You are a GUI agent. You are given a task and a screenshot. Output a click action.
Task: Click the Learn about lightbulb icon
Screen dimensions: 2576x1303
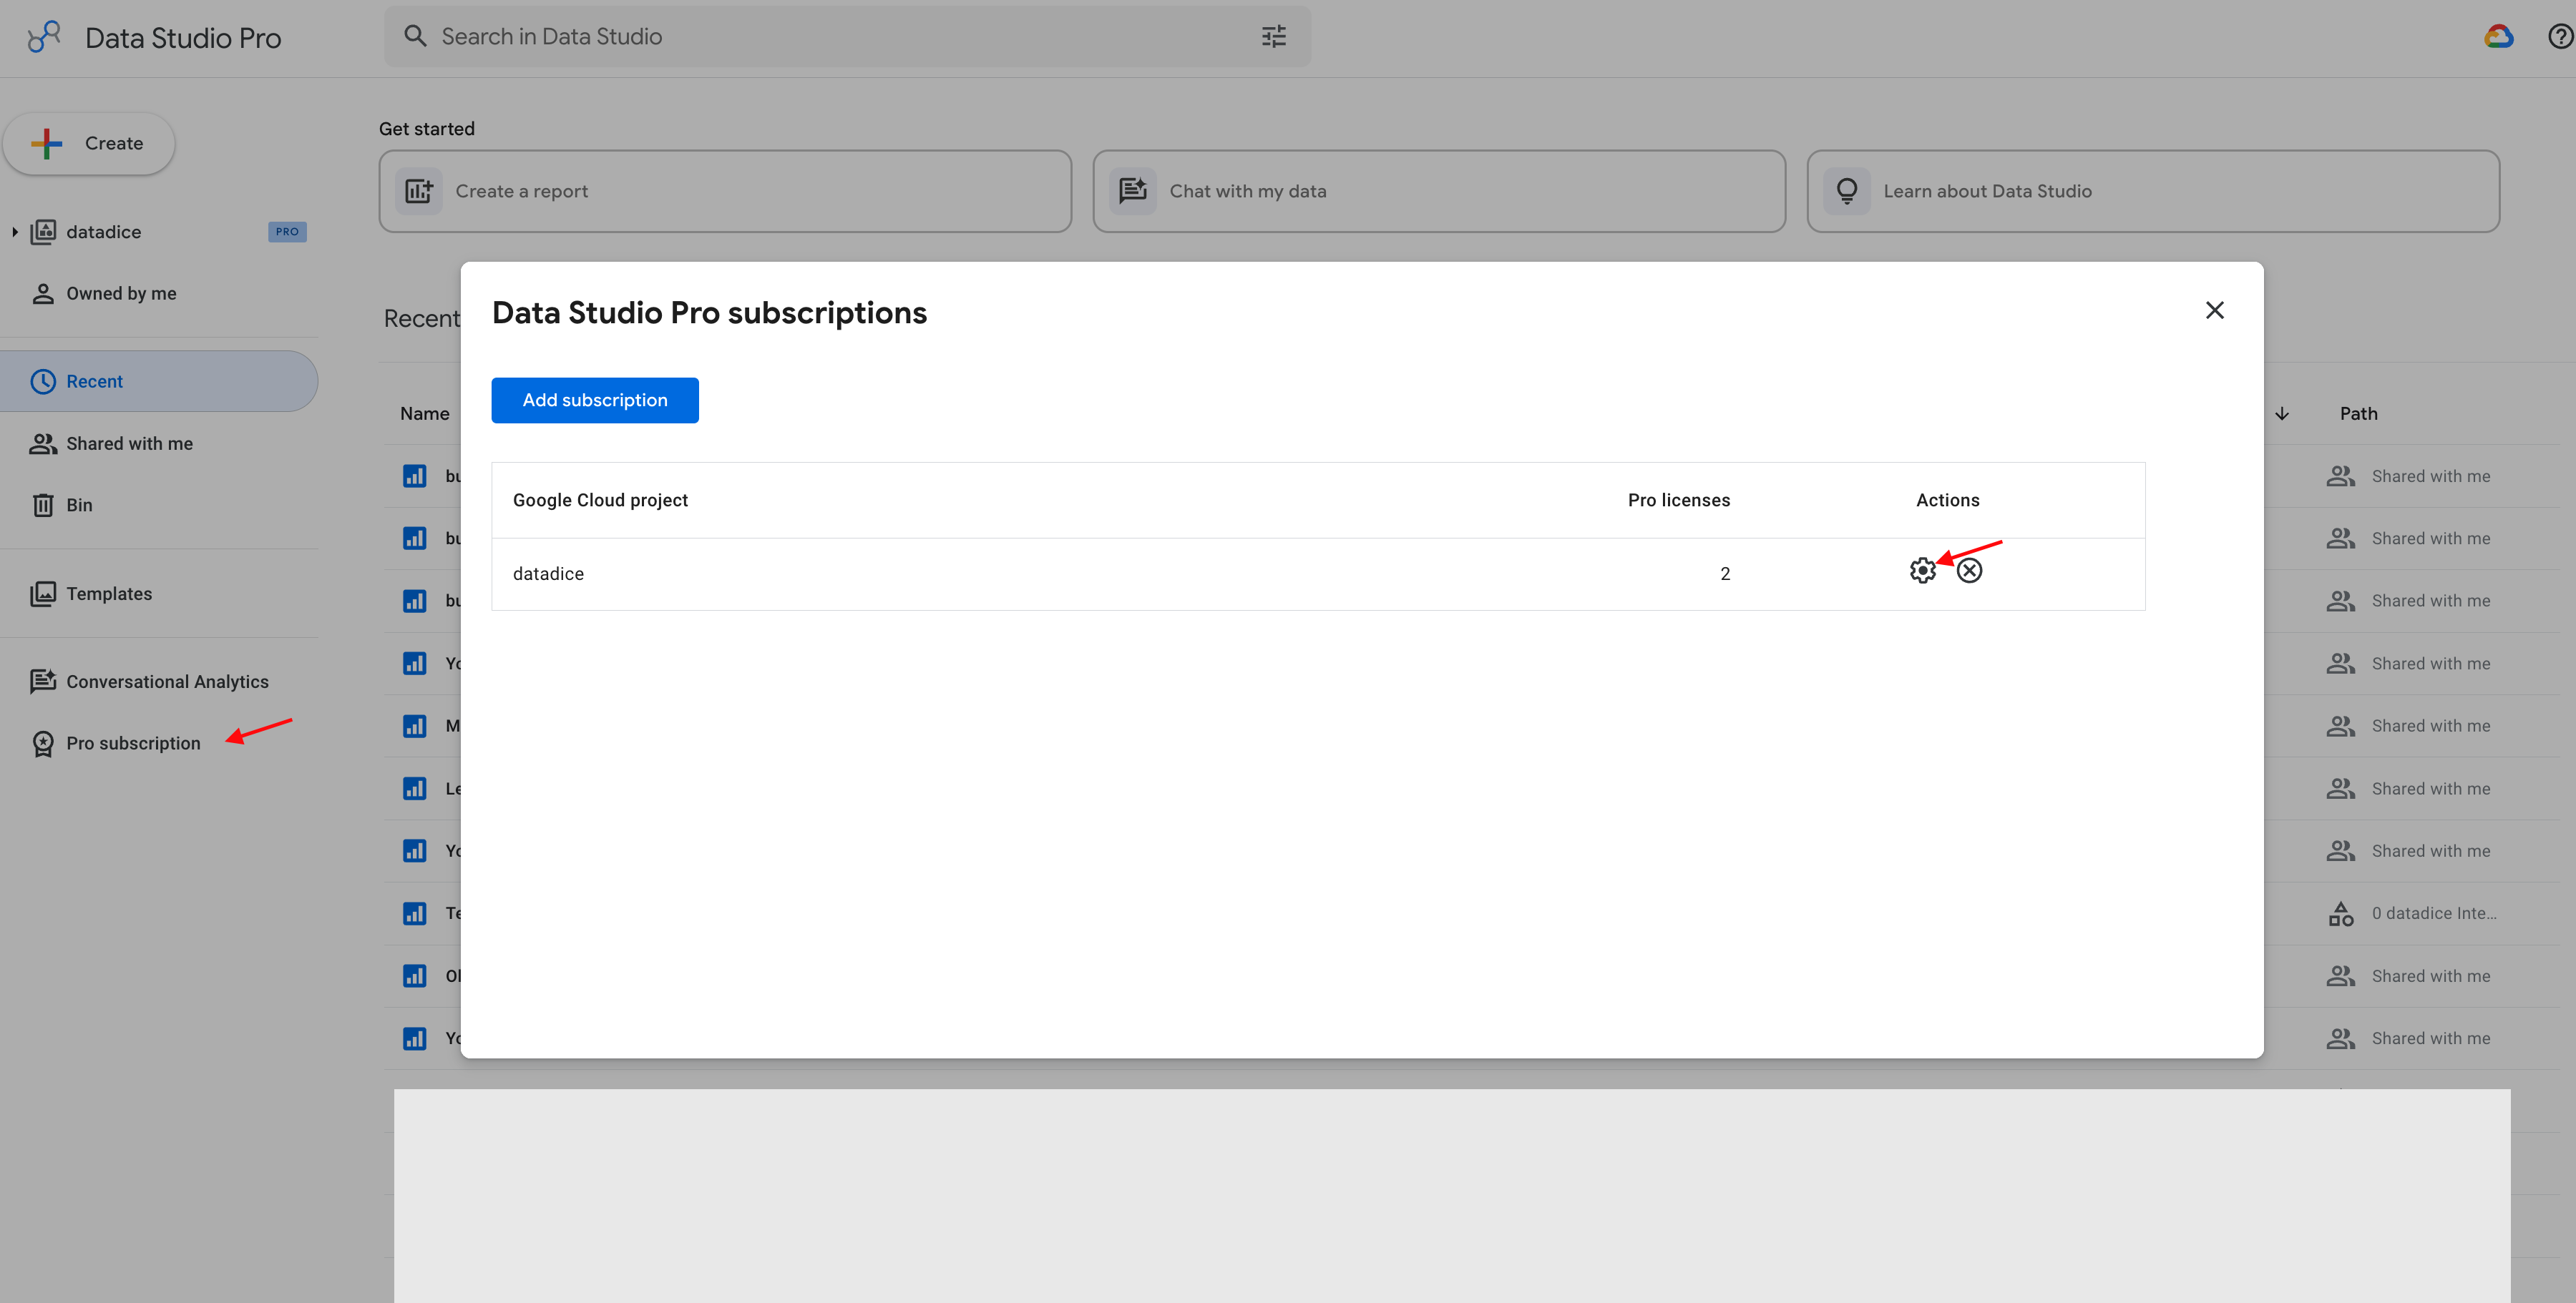tap(1846, 191)
